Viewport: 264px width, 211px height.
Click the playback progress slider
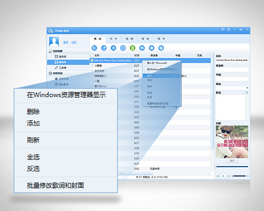[232, 167]
